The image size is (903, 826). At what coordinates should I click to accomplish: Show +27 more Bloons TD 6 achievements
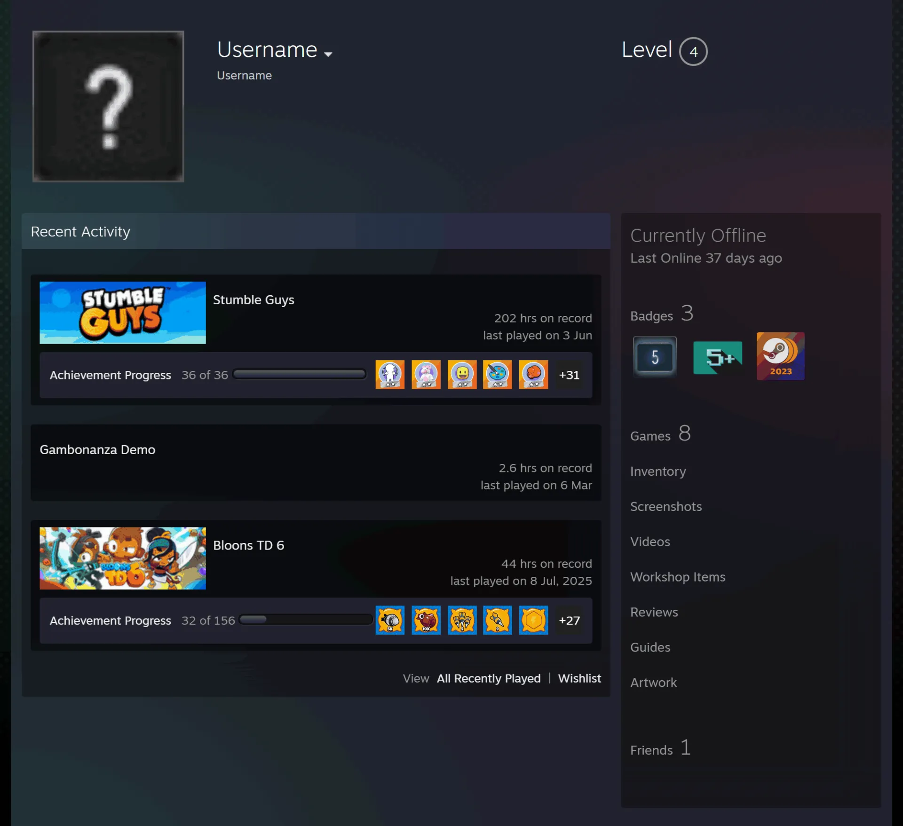click(x=569, y=620)
